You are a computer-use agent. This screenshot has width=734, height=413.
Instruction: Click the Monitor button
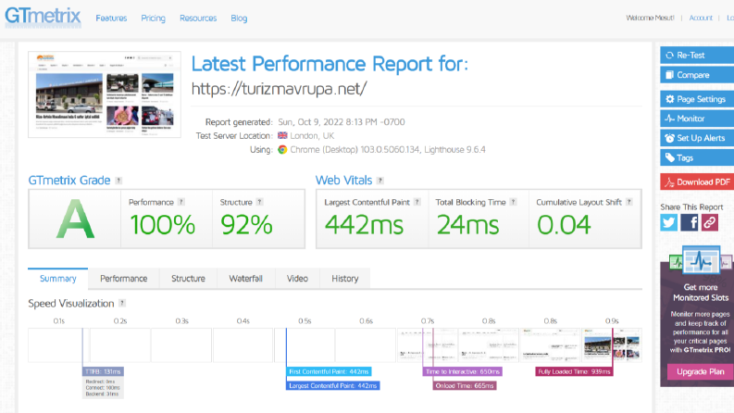pos(697,119)
